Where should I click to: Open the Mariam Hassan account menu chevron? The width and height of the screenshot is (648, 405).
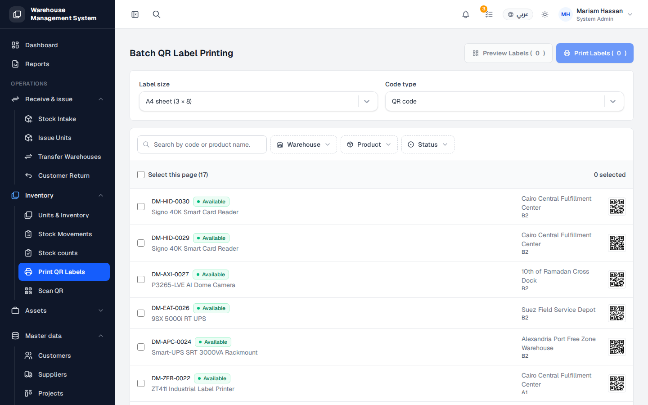[x=630, y=14]
